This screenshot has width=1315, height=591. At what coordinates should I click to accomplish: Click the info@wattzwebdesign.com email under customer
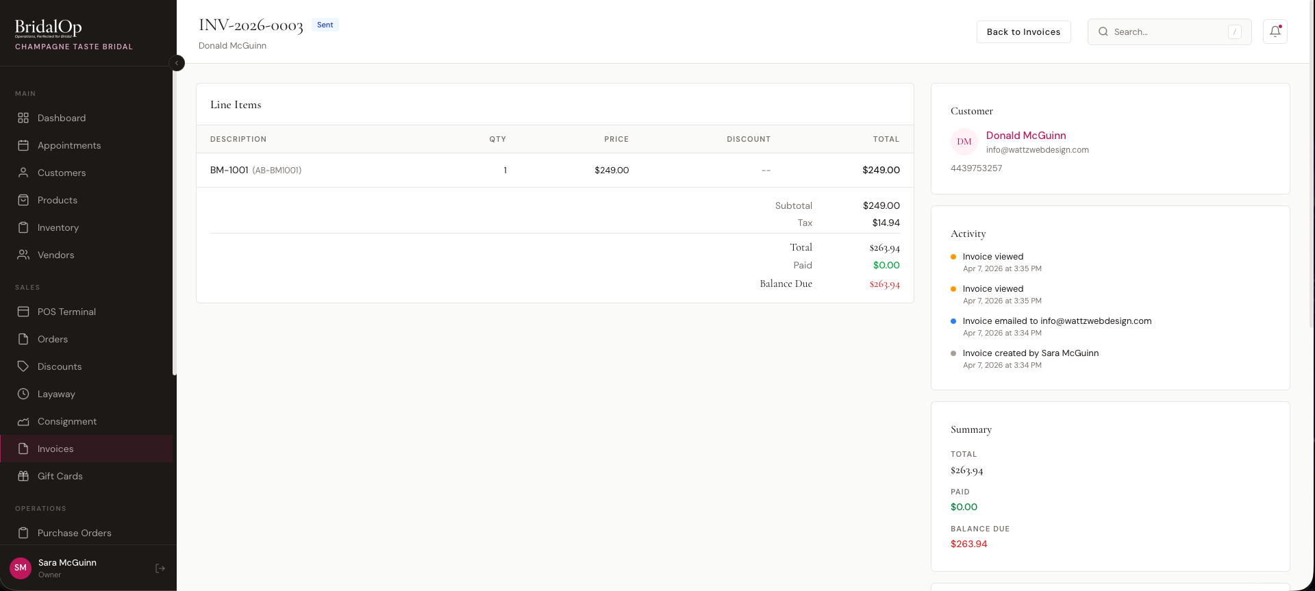(1038, 150)
